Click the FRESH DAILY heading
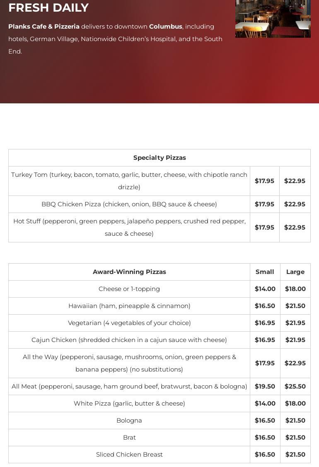 [x=48, y=8]
